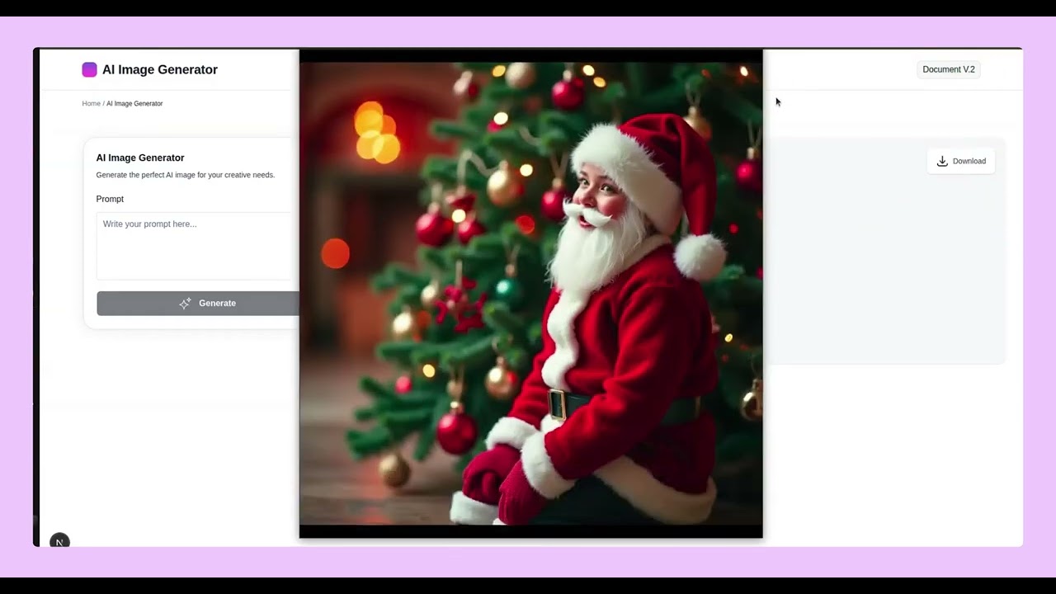Screen dimensions: 1056x594
Task: Open the Document V.2 button
Action: tap(949, 69)
